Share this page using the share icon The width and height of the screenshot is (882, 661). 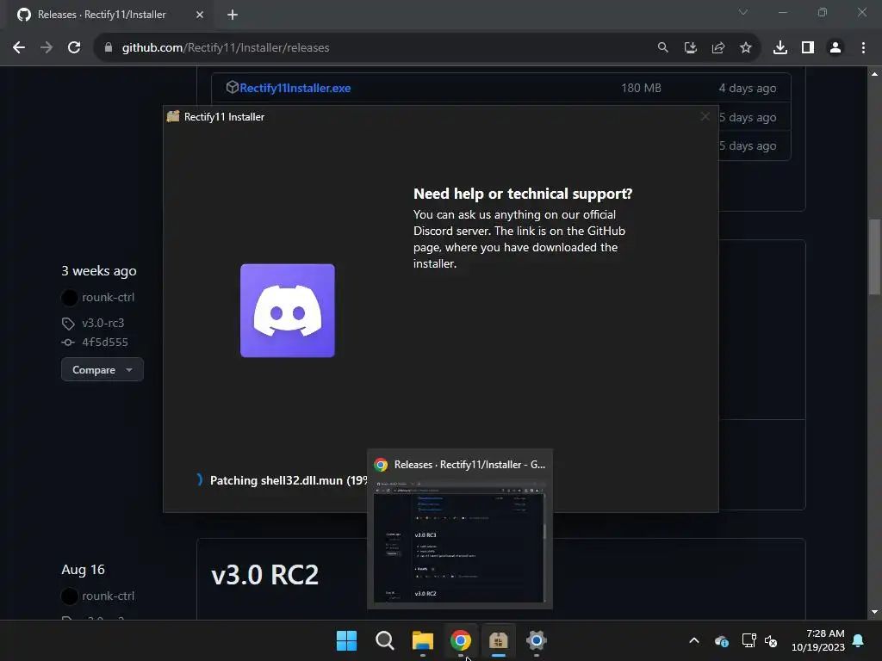[x=717, y=48]
